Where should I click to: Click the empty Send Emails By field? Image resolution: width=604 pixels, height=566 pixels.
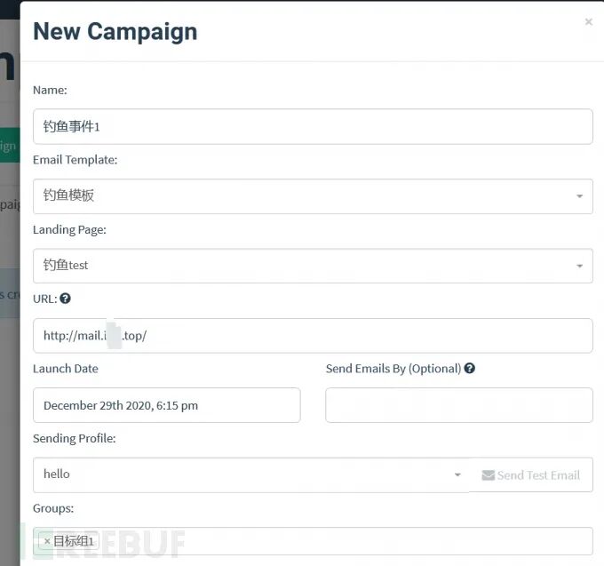coord(459,405)
